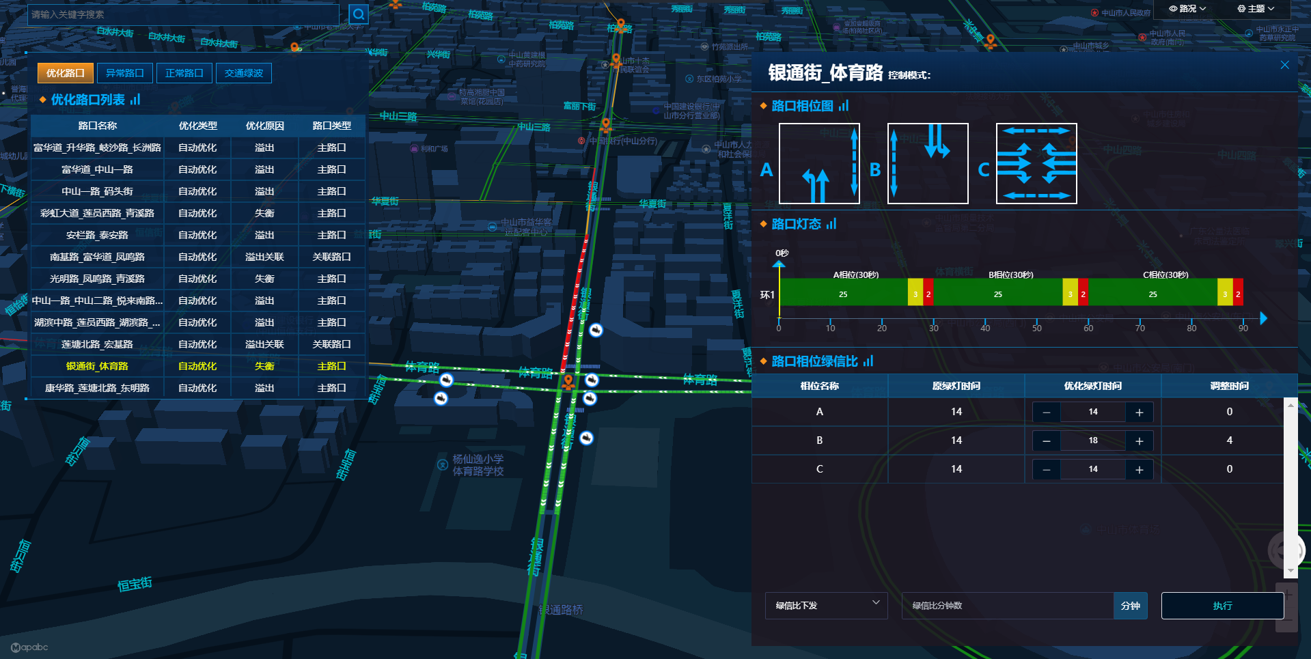Switch to the 交通绿波 tab

[x=244, y=73]
